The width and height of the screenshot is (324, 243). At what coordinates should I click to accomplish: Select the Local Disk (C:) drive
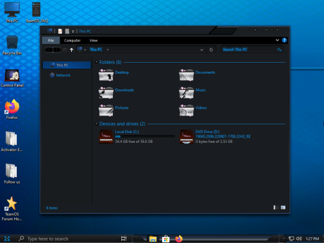137,136
